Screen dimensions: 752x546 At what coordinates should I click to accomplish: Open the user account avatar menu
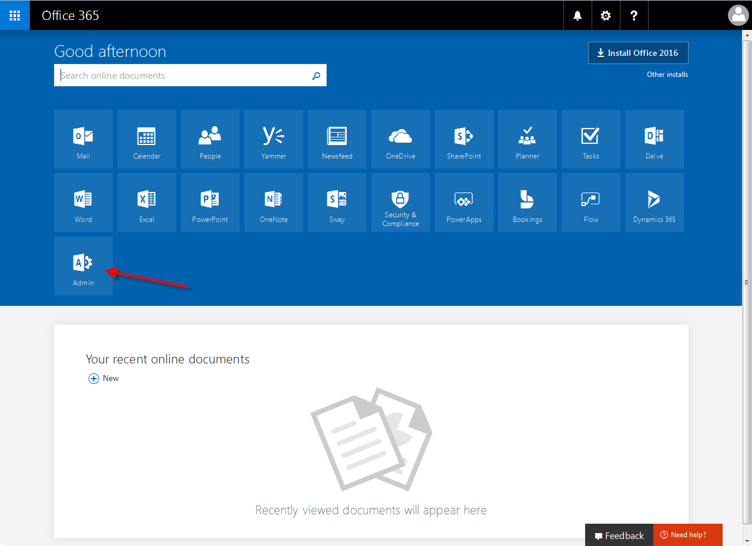click(x=738, y=15)
